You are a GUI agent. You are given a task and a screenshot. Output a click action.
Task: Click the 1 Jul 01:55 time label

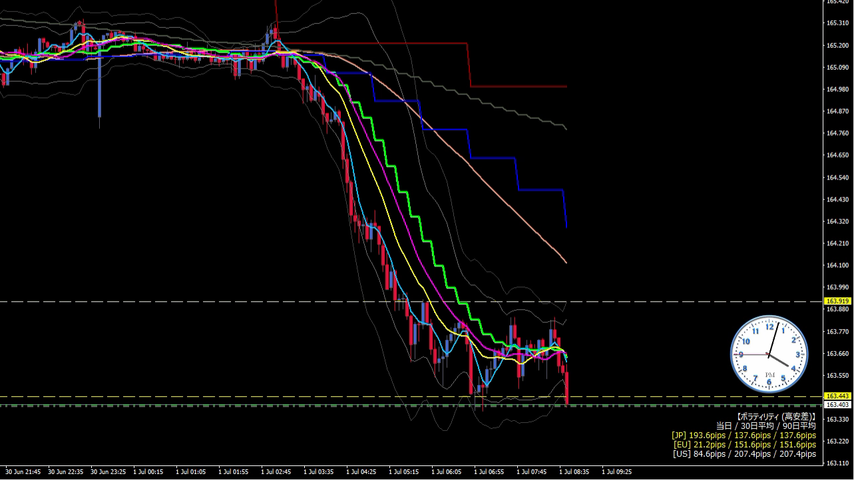[x=234, y=471]
